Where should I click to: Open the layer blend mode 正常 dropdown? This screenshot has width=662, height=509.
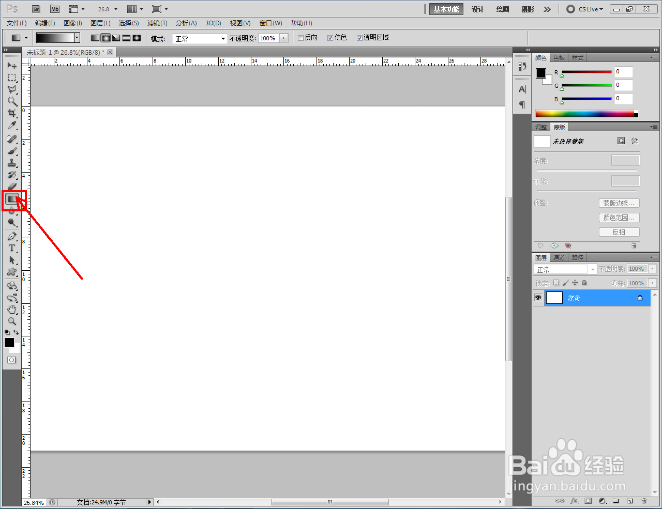pyautogui.click(x=565, y=269)
